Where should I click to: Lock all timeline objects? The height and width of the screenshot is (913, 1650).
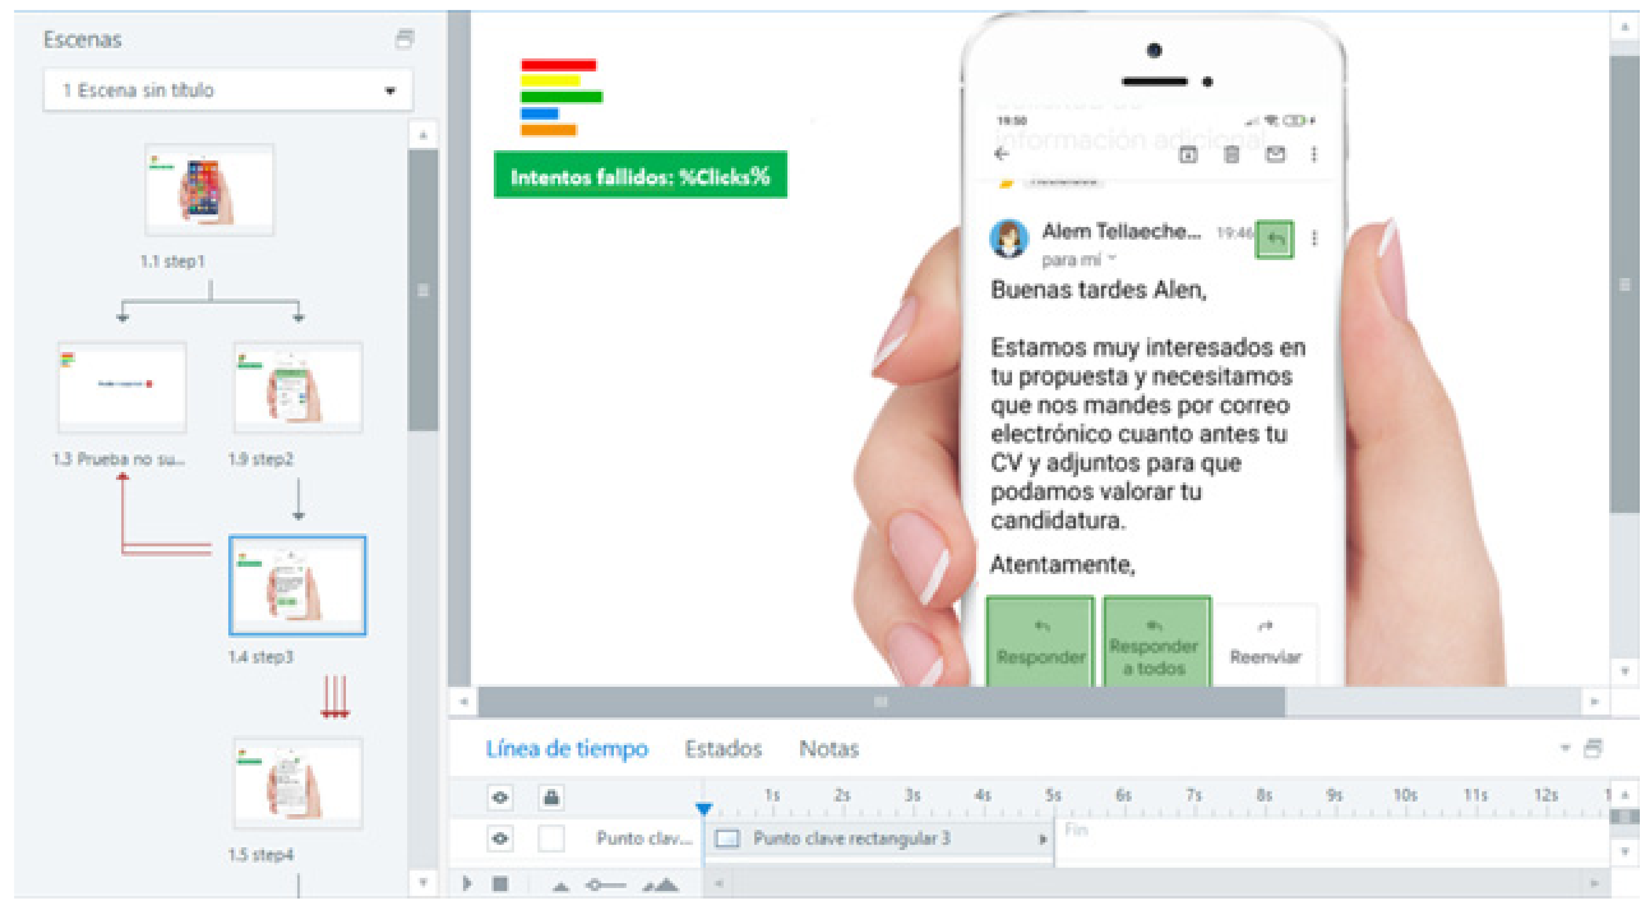point(551,798)
